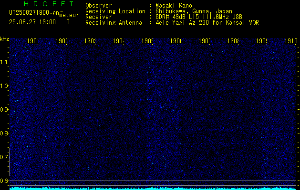This screenshot has width=300, height=190.
Task: Click the Observer label
Action: coord(99,6)
